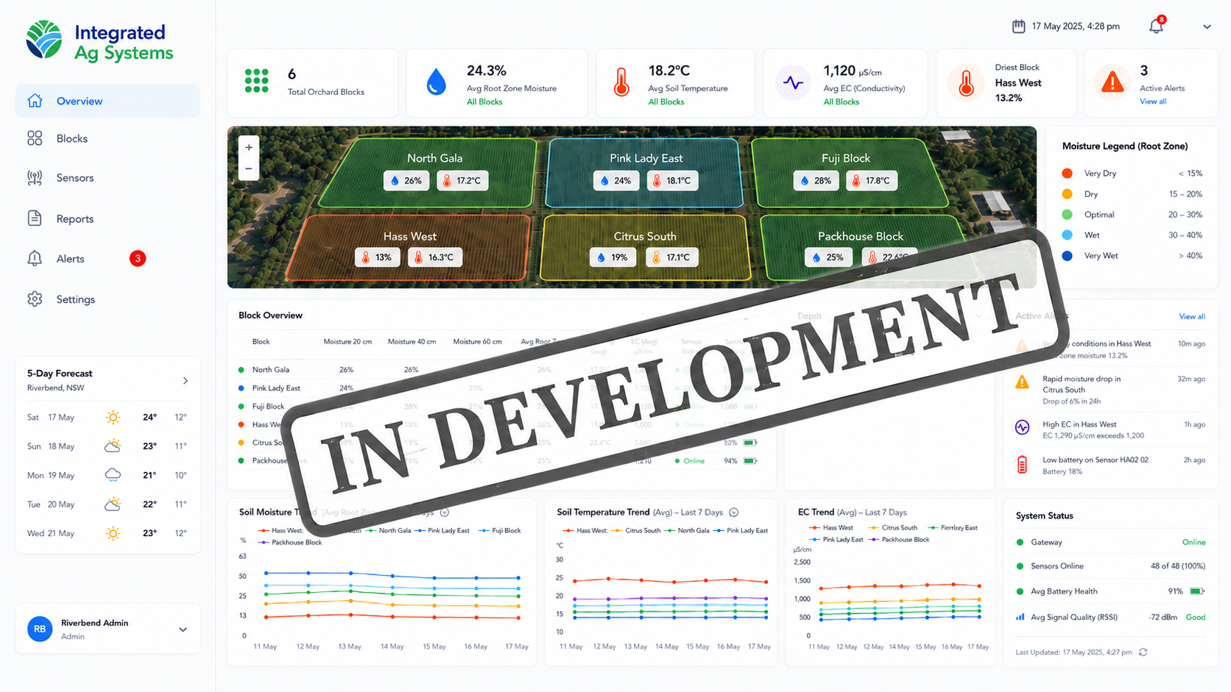Screen dimensions: 1231x692
Task: Click the Integrated Ag Systems logo
Action: 99,41
